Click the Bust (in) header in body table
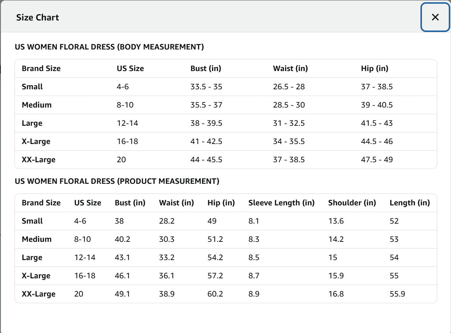Viewport: 451px width, 333px height. [x=206, y=68]
